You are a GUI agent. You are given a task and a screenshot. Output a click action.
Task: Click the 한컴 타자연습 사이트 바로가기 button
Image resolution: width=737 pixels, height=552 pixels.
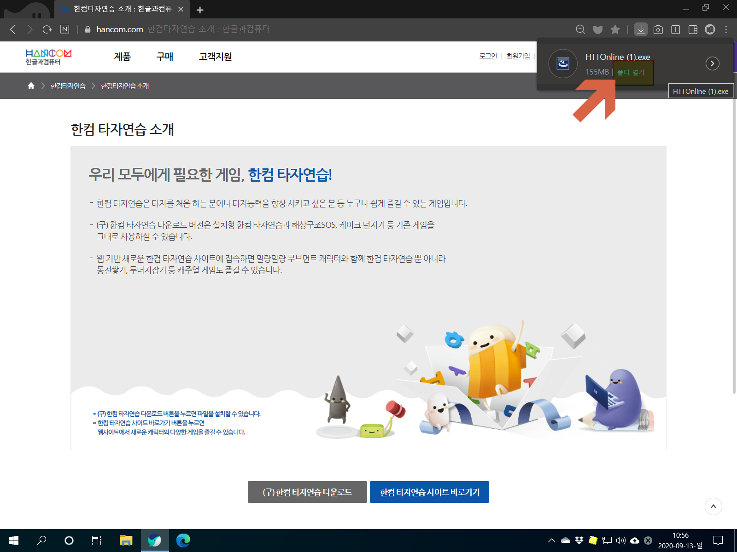click(x=429, y=492)
